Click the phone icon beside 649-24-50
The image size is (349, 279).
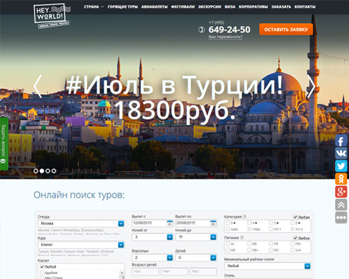(x=202, y=30)
